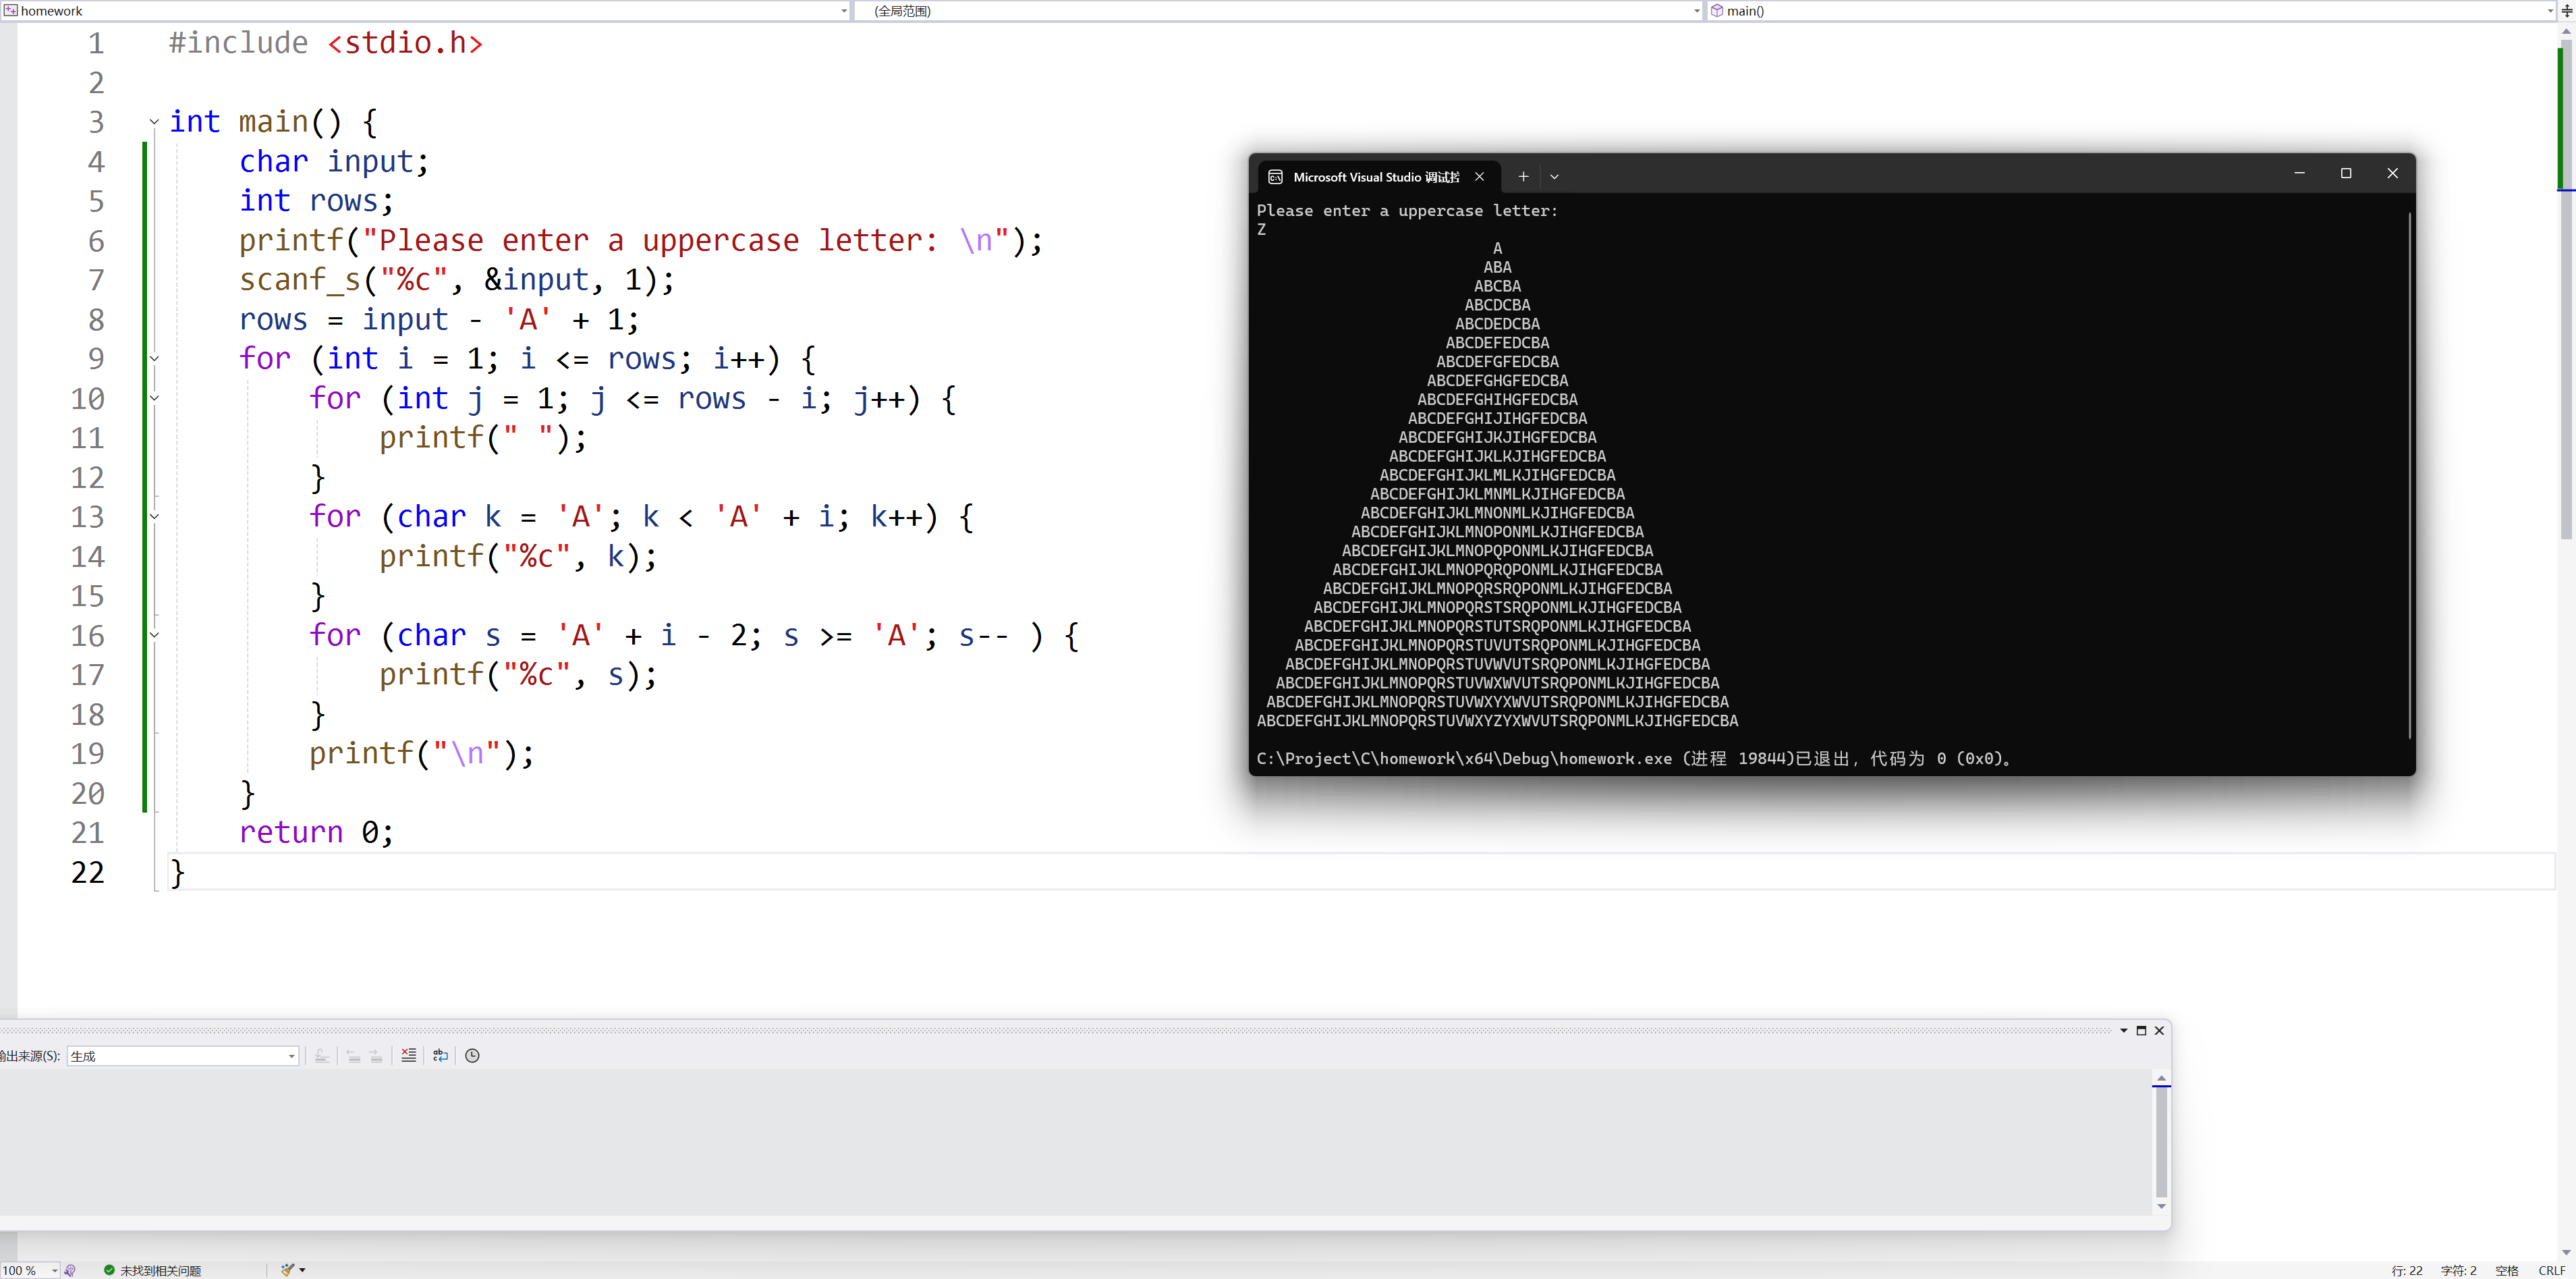
Task: Click the code cleanup broom icon
Action: point(288,1270)
